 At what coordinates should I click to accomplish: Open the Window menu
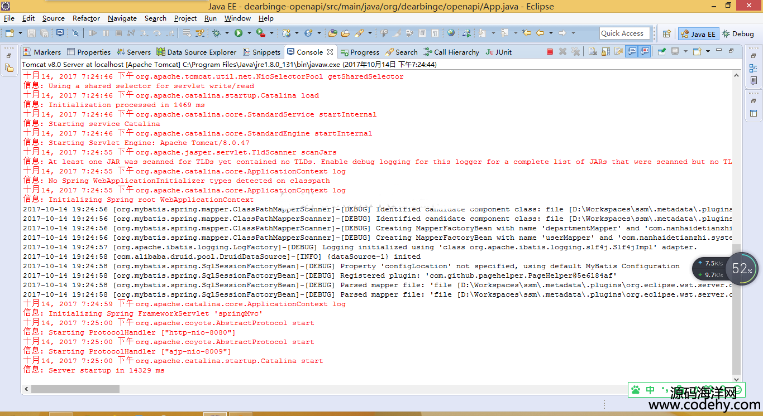click(237, 18)
